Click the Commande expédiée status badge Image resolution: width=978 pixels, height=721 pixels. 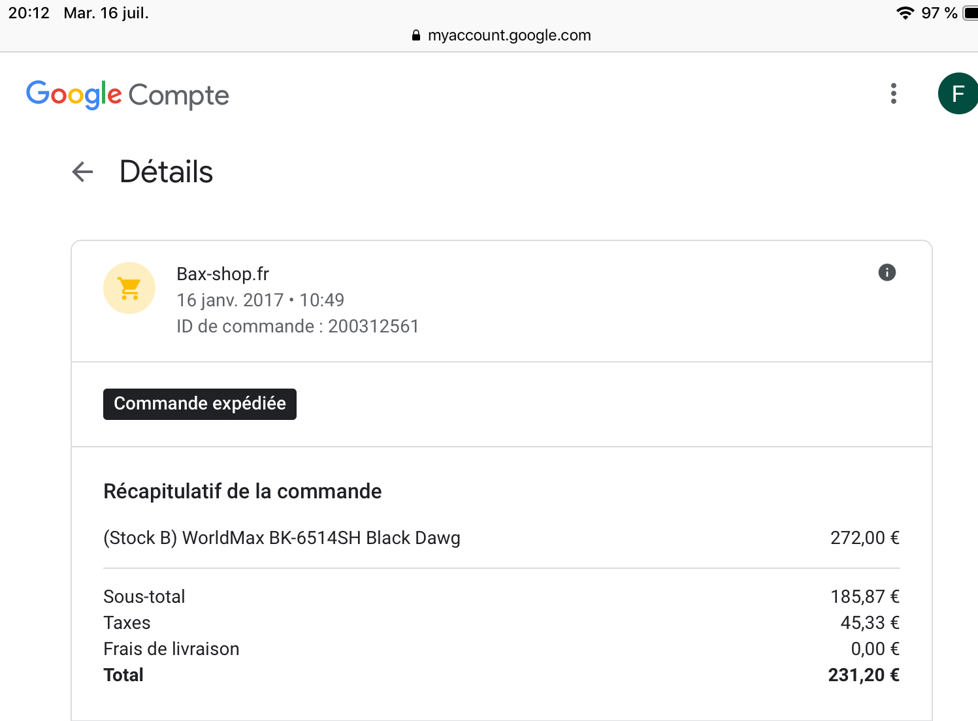199,404
